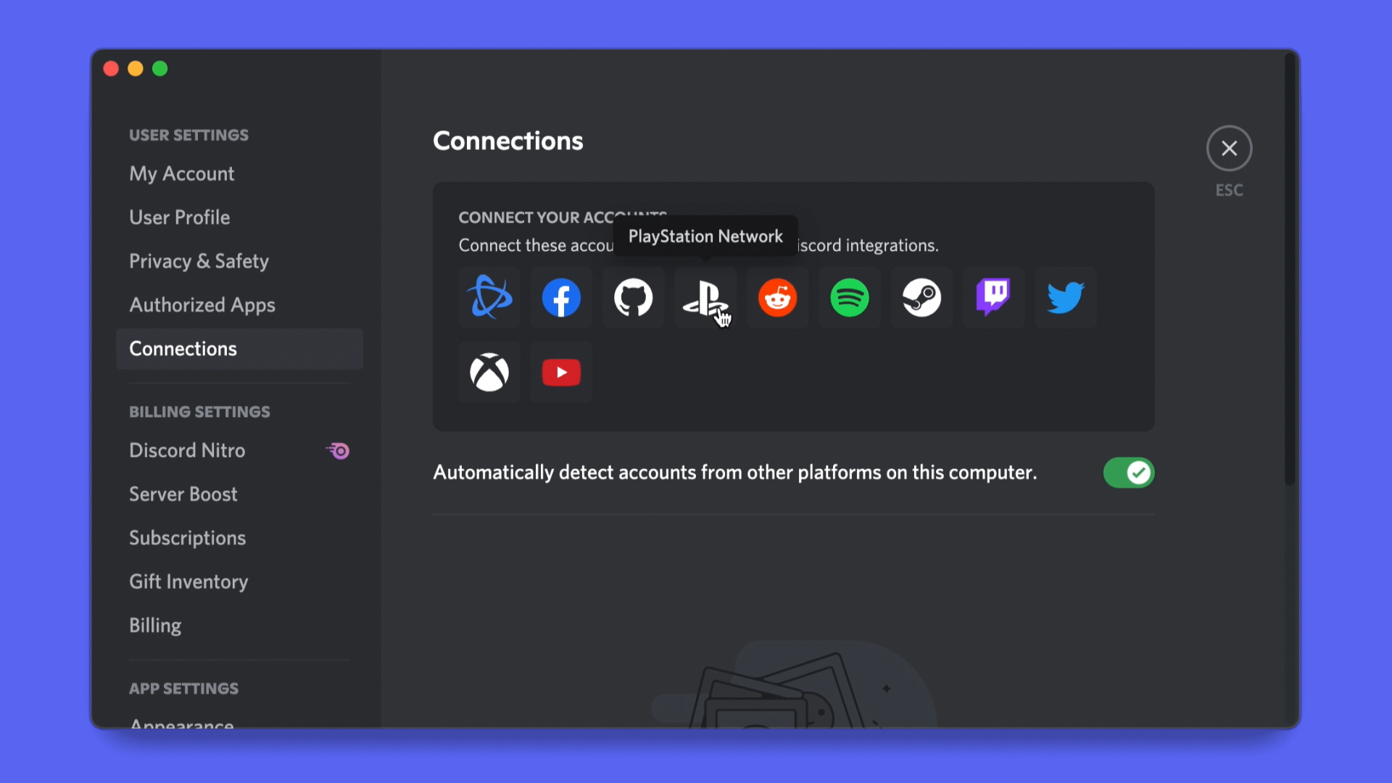1392x783 pixels.
Task: Toggle auto-detect accounts from other platforms
Action: 1128,472
